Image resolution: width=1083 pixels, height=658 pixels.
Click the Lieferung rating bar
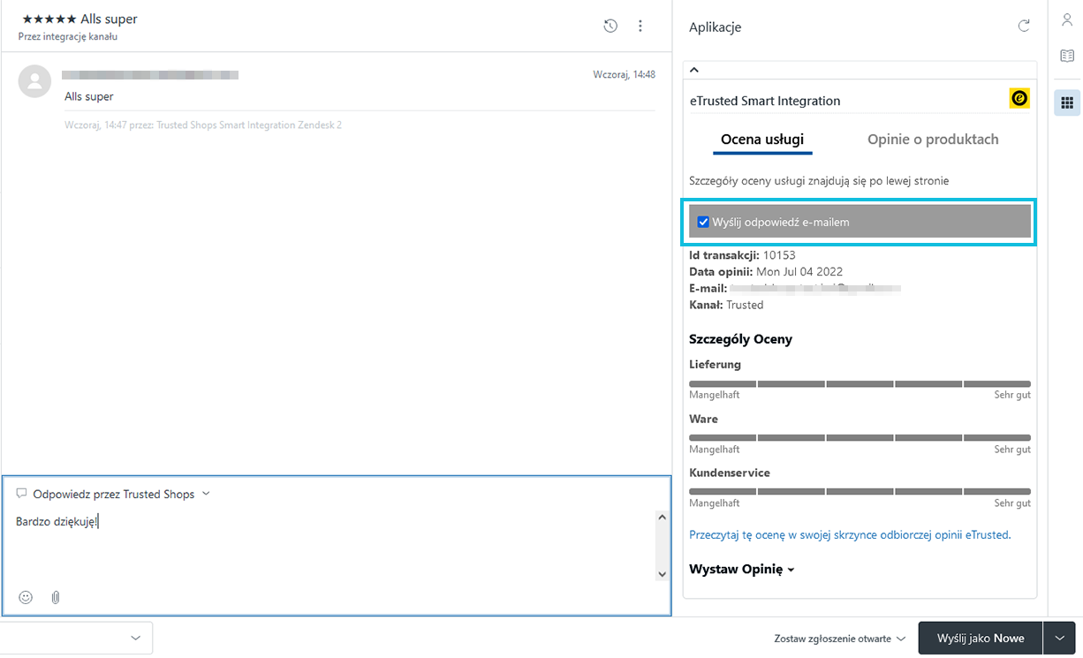(860, 383)
